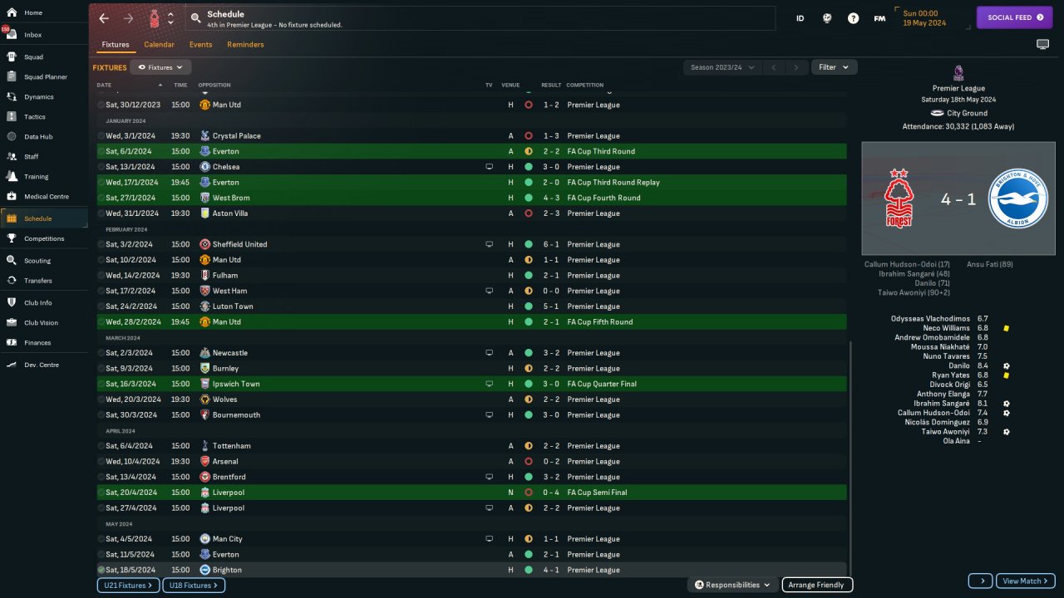Viewport: 1064px width, 598px height.
Task: Toggle the selection circle for Brighton fixture
Action: click(101, 570)
